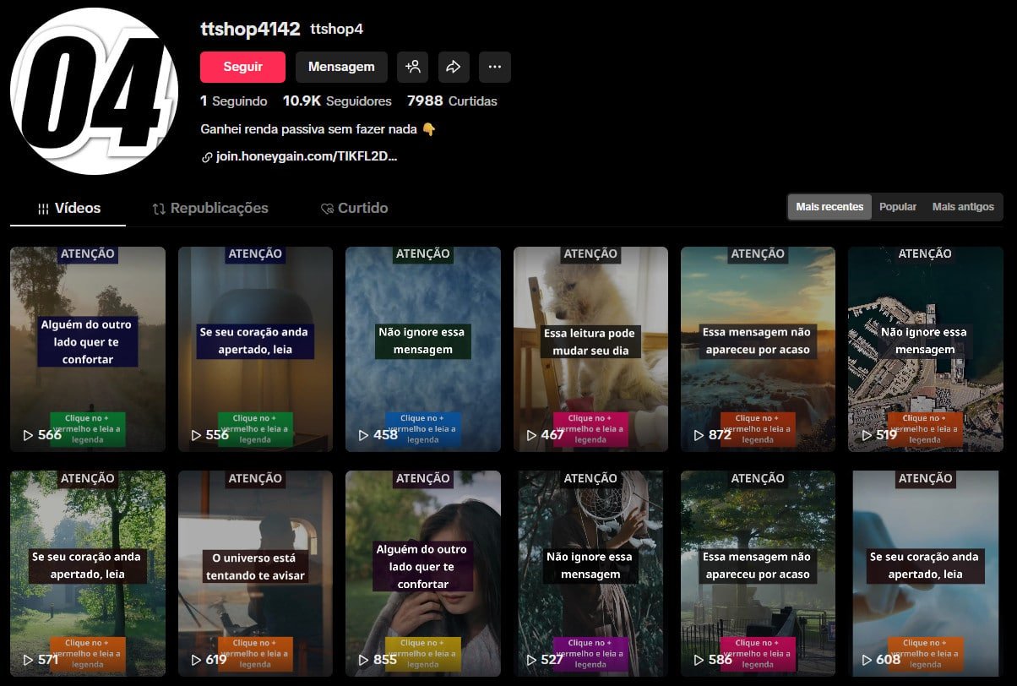The height and width of the screenshot is (686, 1017).
Task: Select the Popular sort filter
Action: click(x=897, y=206)
